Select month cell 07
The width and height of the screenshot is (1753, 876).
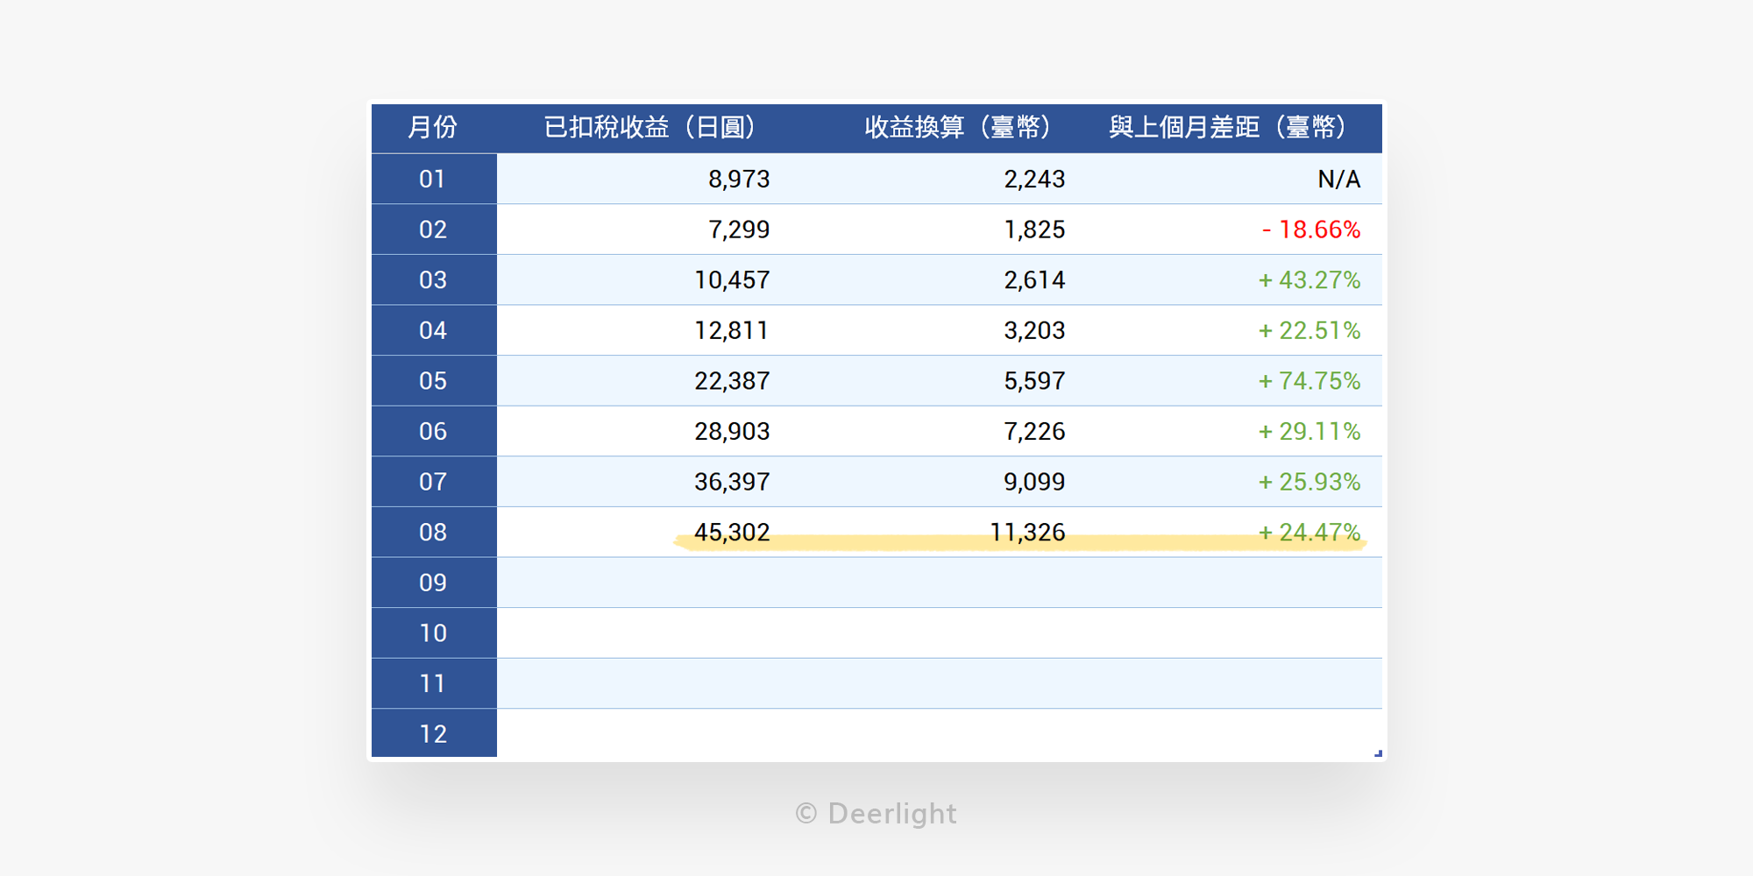click(x=434, y=482)
